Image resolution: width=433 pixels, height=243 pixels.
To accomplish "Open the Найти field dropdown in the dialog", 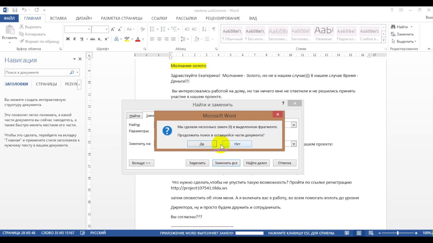I will click(x=294, y=125).
